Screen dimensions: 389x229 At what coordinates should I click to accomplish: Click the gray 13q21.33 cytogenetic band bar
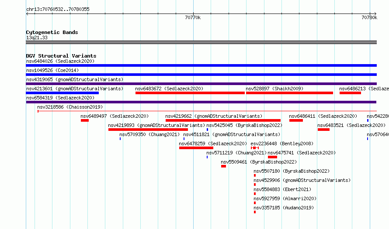click(x=201, y=42)
